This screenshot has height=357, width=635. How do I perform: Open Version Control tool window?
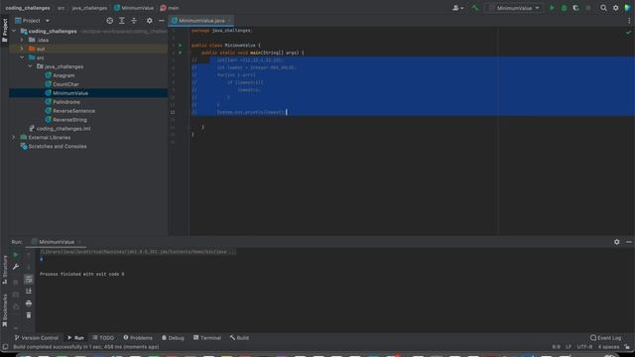(x=36, y=337)
